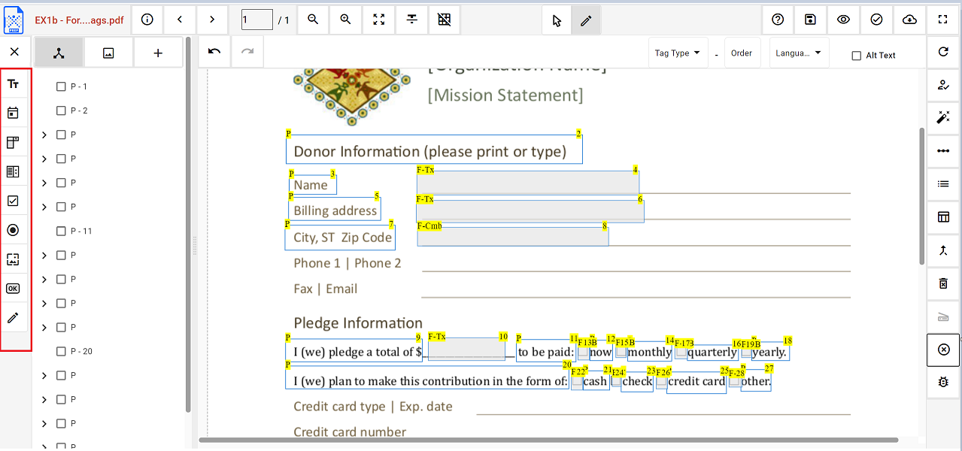
Task: Expand the first collapsed P tag below P - 2
Action: point(44,135)
